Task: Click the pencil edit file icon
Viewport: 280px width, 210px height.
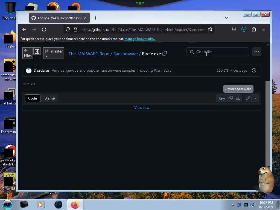Action: [248, 98]
